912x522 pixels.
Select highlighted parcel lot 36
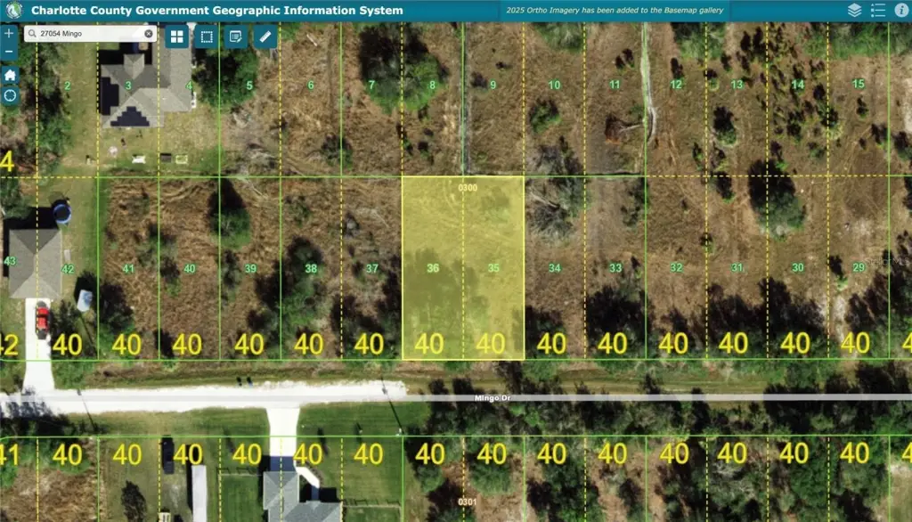pos(433,268)
